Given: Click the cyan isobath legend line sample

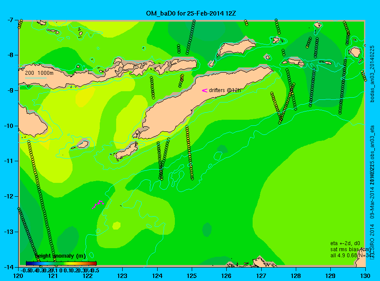Looking at the screenshot, I should tap(35, 78).
